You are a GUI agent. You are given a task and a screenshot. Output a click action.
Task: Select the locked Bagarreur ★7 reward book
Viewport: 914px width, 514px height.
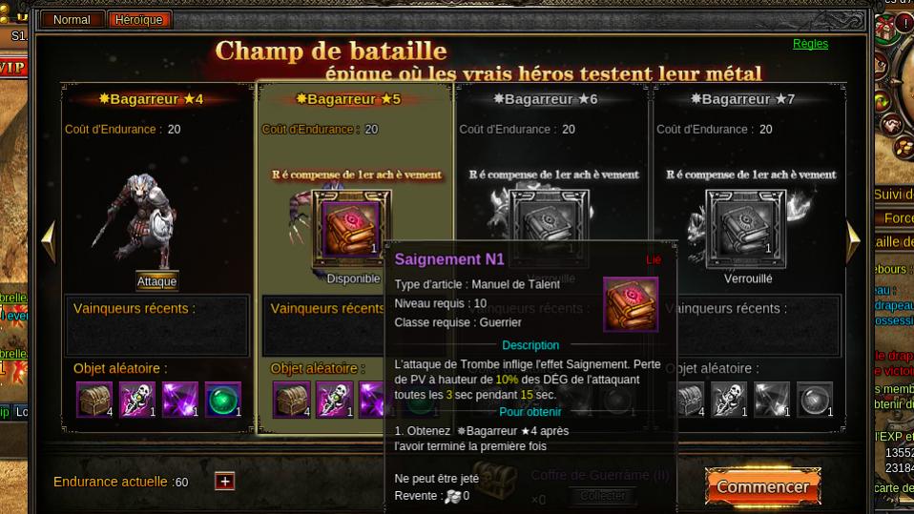click(x=746, y=229)
